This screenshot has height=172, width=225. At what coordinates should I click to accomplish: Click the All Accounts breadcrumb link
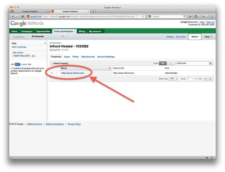pyautogui.click(x=55, y=43)
